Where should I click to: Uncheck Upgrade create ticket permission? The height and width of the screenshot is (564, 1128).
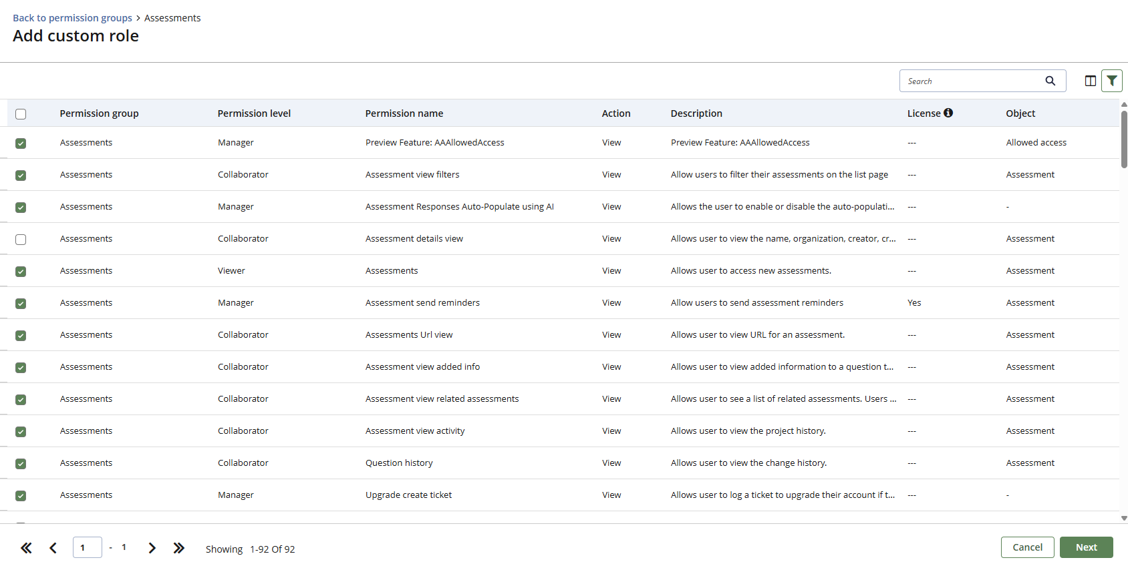pyautogui.click(x=21, y=496)
